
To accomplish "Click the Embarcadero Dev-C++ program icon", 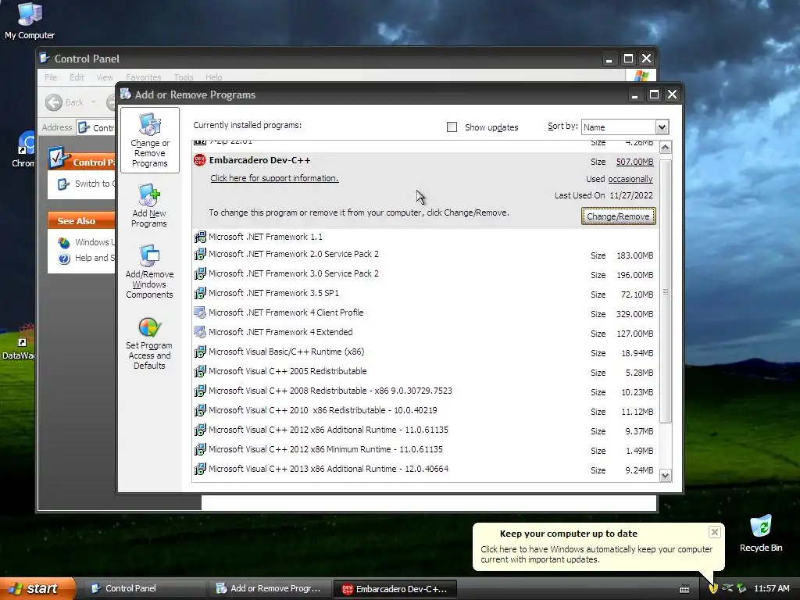I will click(x=199, y=160).
